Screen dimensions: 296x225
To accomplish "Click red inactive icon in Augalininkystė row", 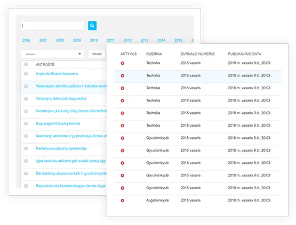I will [122, 200].
